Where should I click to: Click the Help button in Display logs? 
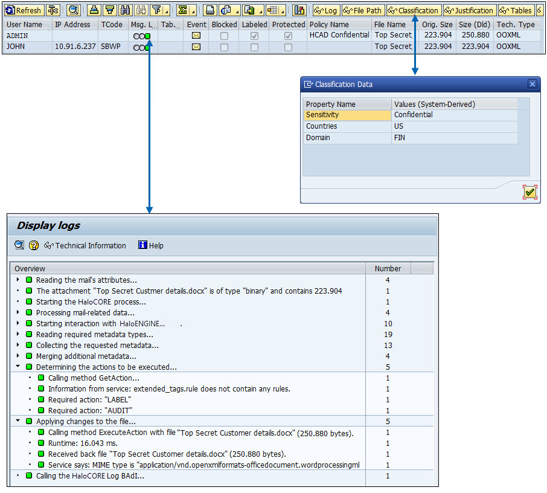click(x=151, y=245)
